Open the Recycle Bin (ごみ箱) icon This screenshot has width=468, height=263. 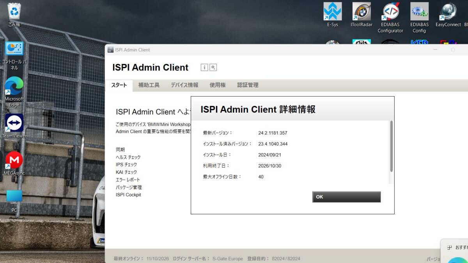pyautogui.click(x=14, y=15)
